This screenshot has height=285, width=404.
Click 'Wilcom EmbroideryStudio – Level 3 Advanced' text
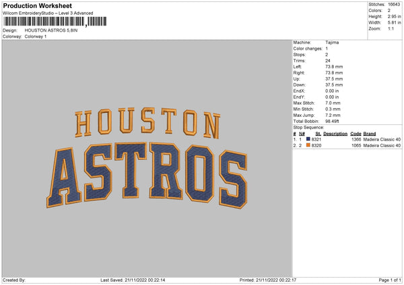tap(48, 13)
